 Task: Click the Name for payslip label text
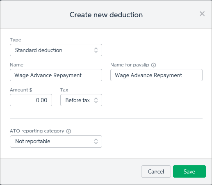pyautogui.click(x=130, y=65)
